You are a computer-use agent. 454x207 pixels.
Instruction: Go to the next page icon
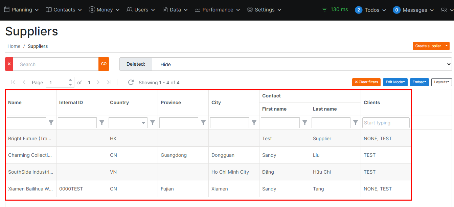click(98, 82)
